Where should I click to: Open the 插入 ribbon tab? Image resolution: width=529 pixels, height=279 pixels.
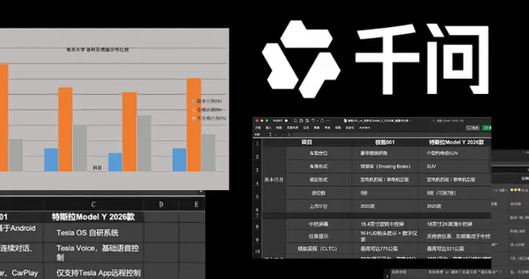pos(268,128)
